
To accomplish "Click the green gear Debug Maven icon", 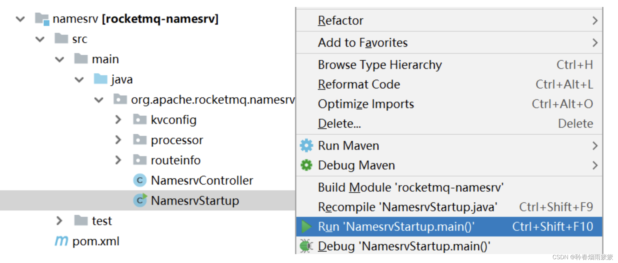I will [306, 165].
